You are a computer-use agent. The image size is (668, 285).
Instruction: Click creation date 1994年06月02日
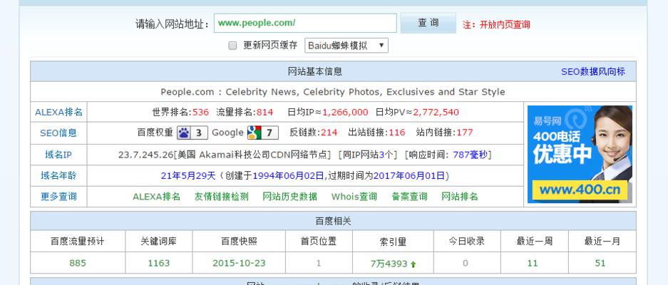(x=289, y=175)
